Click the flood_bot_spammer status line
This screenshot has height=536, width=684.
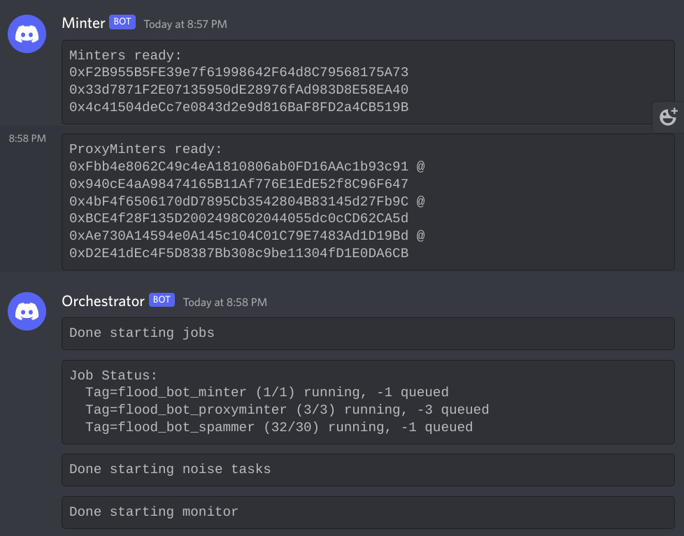point(279,427)
